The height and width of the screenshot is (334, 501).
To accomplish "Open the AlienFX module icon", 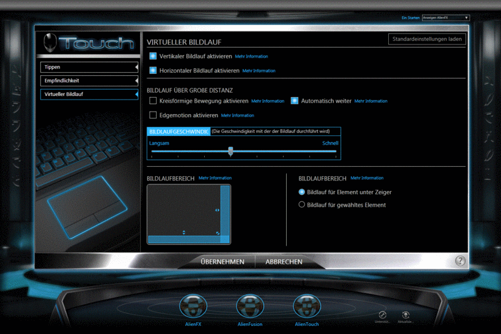I will tap(193, 306).
